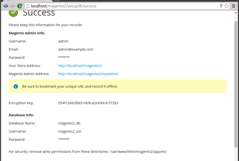Click the scrollbar down arrow
The image size is (239, 161).
click(x=236, y=158)
